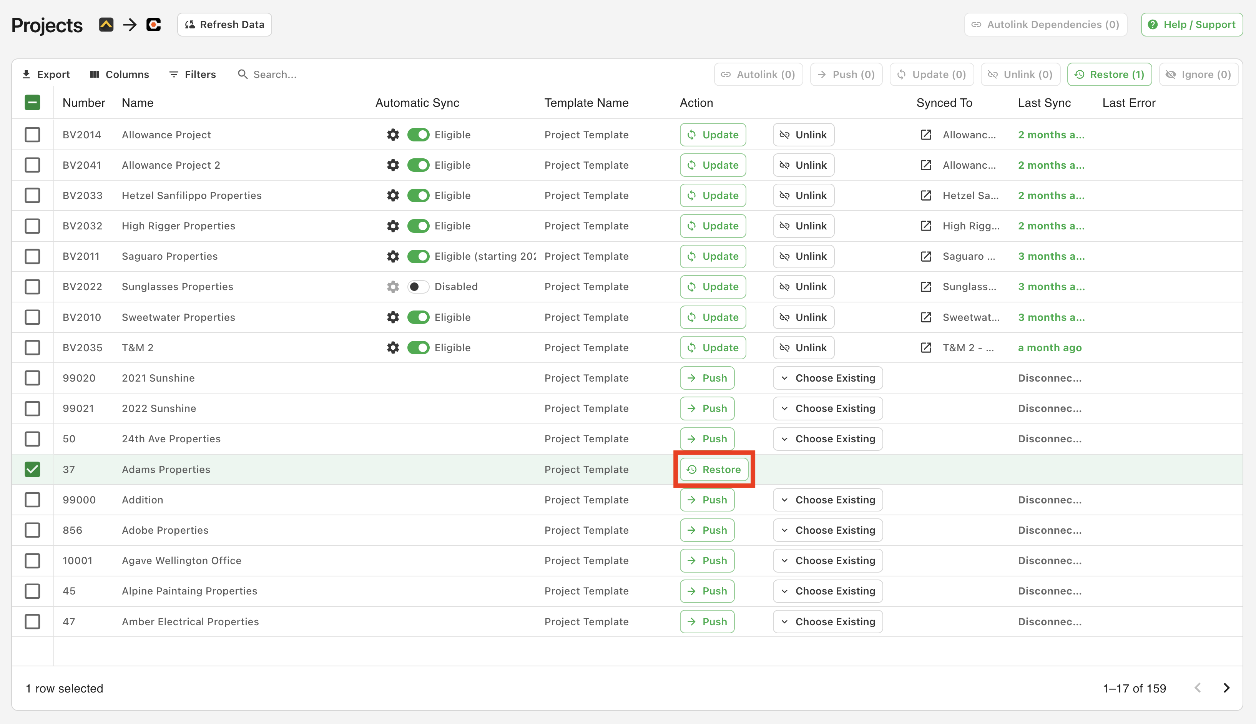Select the 2021 Sunshine row checkbox
This screenshot has width=1256, height=724.
pos(32,378)
